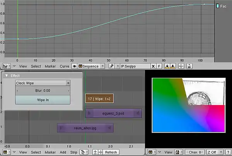
Task: Increase Blur with the right arrow
Action: pos(68,91)
